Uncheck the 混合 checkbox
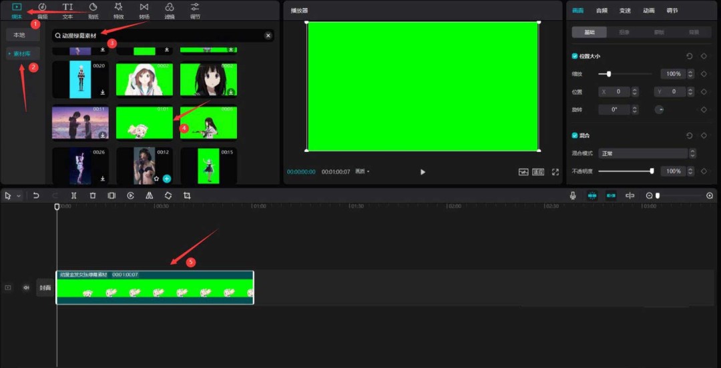This screenshot has width=721, height=368. click(x=575, y=135)
